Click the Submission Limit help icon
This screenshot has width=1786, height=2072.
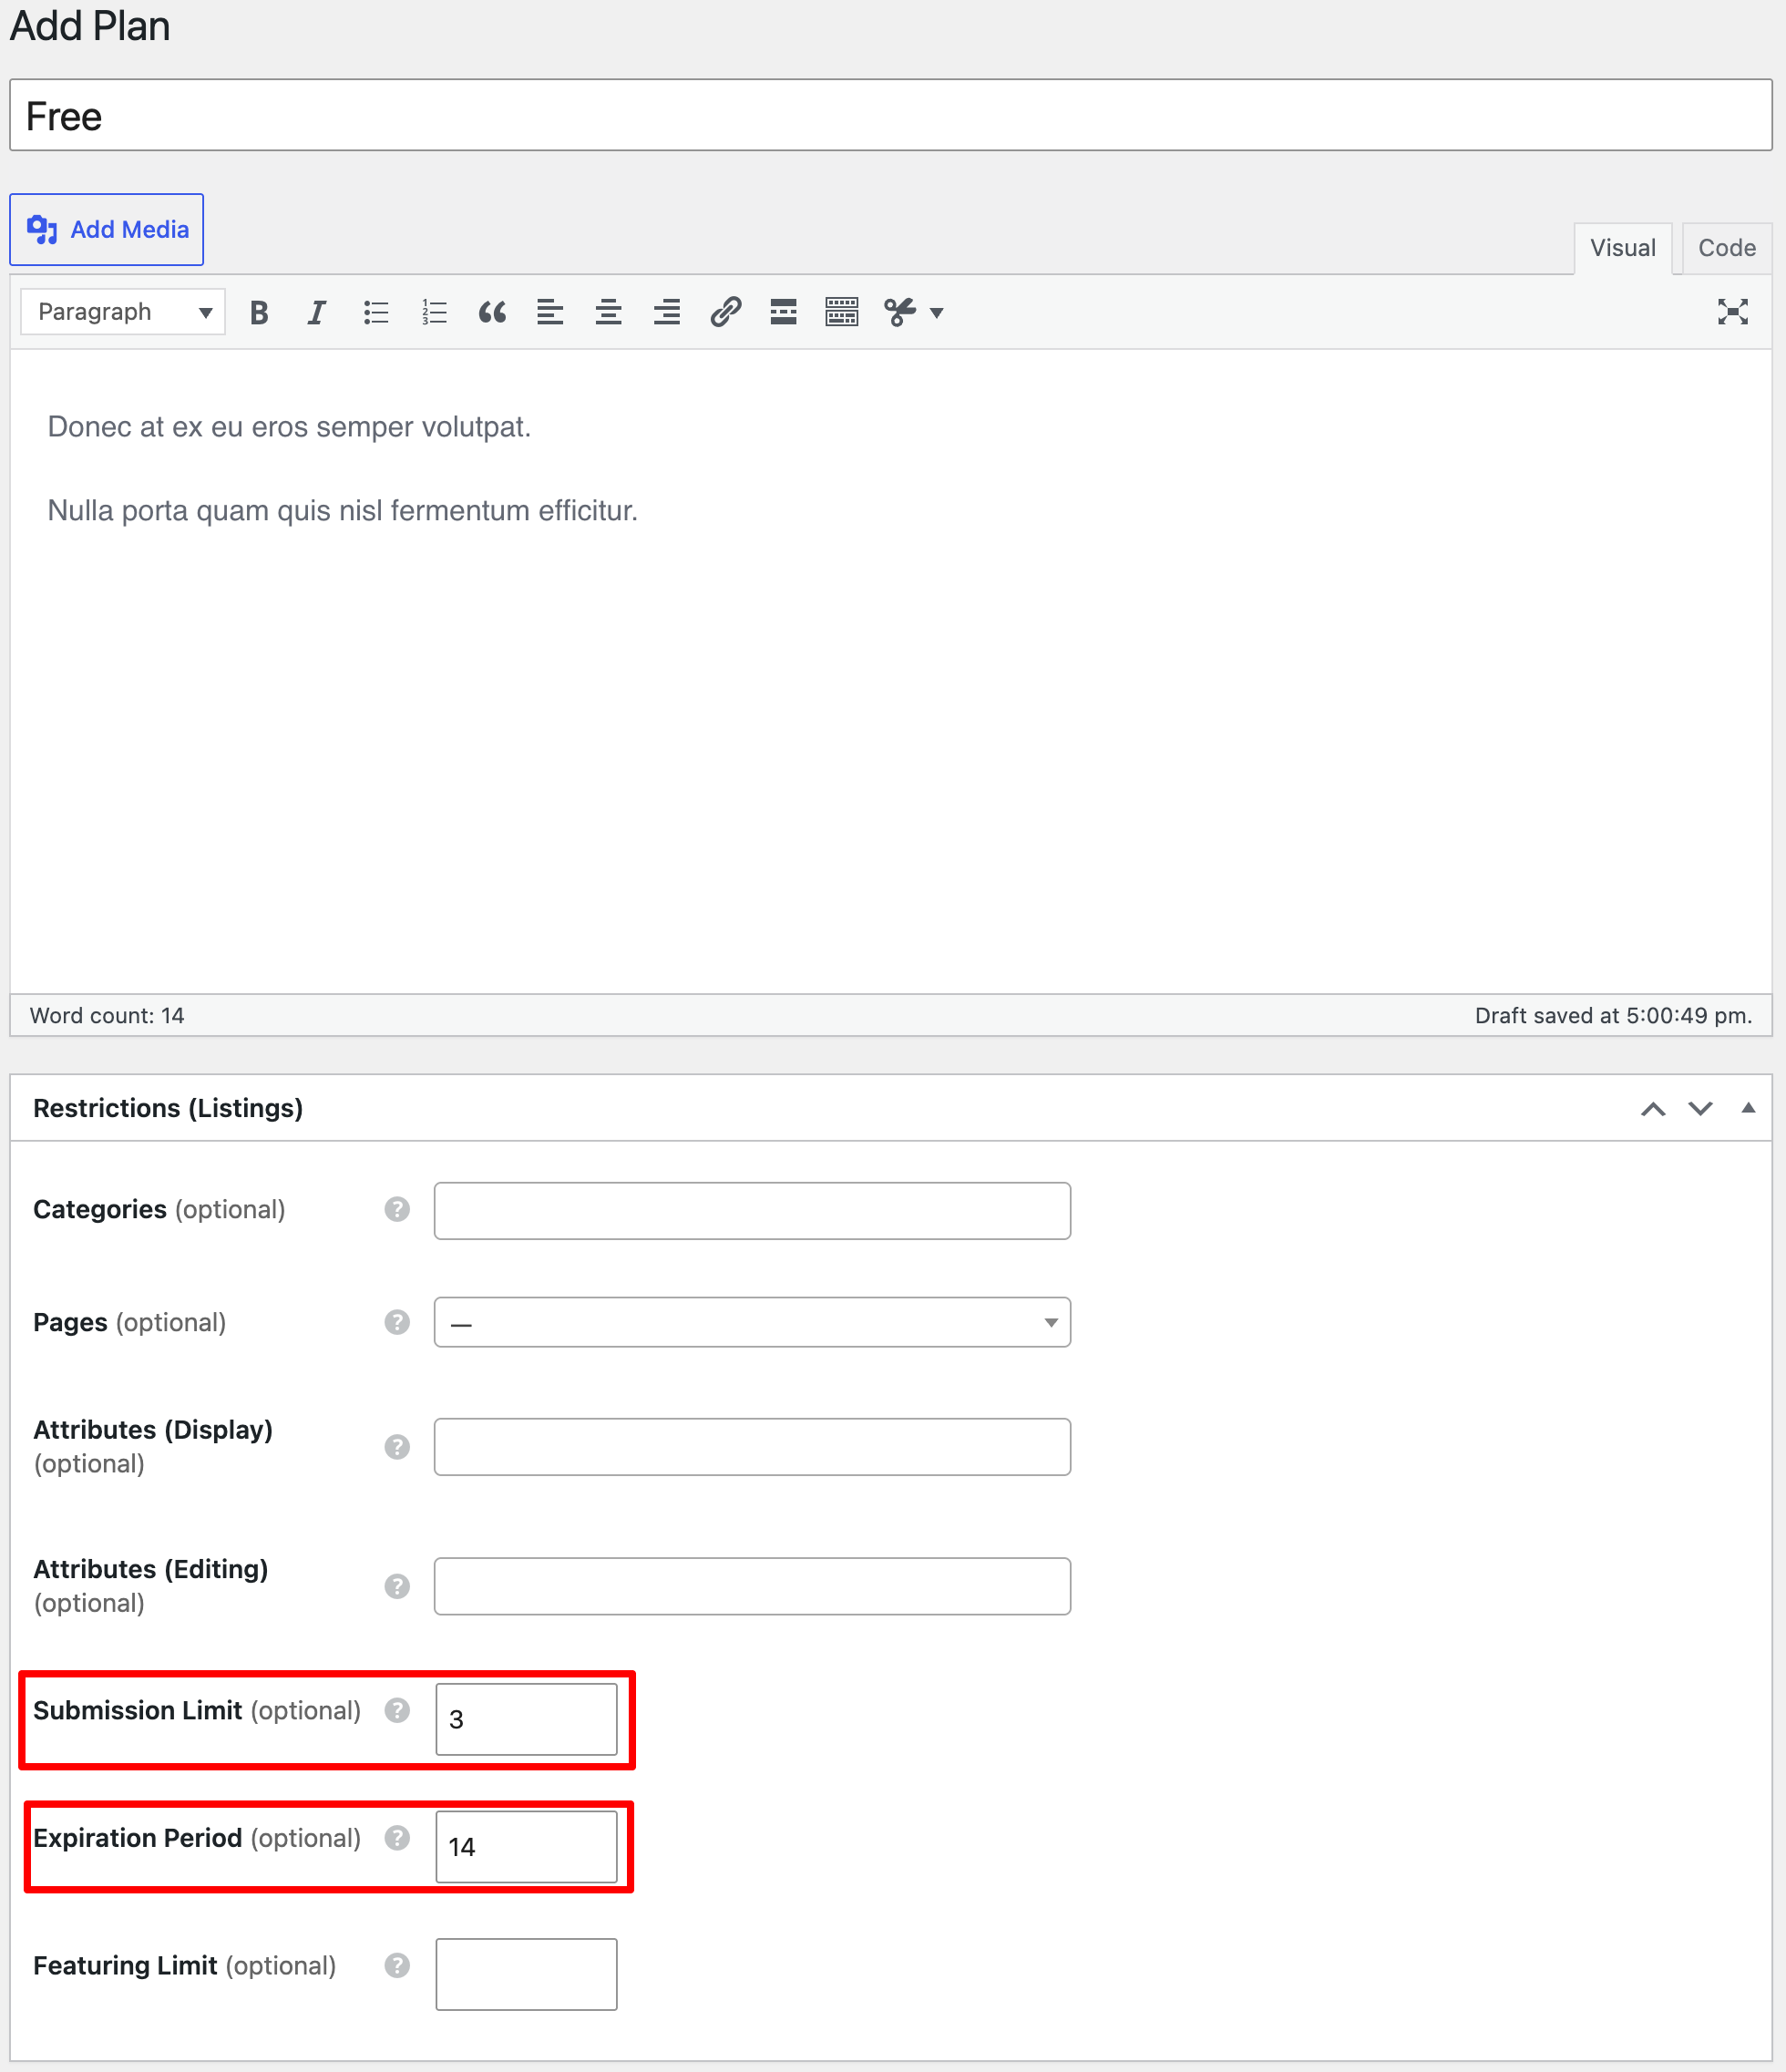coord(397,1710)
